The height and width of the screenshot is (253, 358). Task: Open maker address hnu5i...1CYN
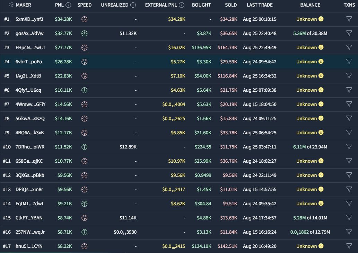tap(29, 246)
